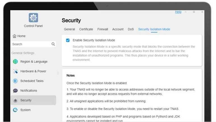Focus the sidebar Search field
216x122 pixels.
click(x=33, y=44)
